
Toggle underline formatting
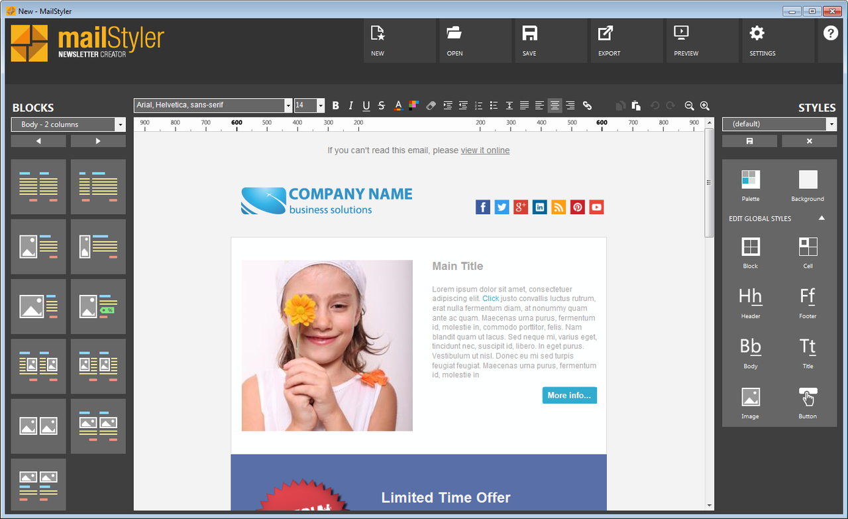click(x=366, y=105)
